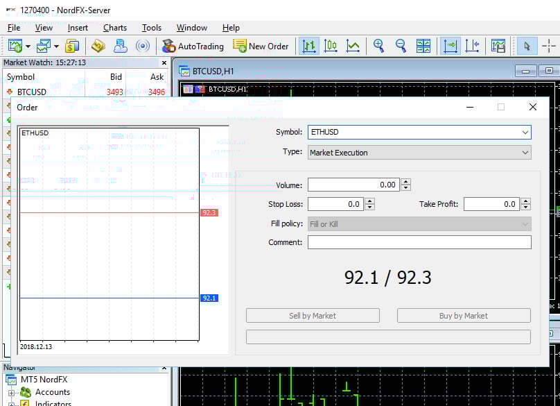The height and width of the screenshot is (406, 560).
Task: Open the New Chart dropdown arrow
Action: point(28,46)
